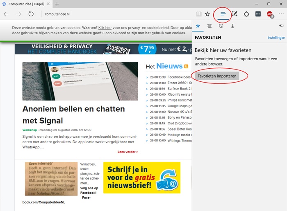This screenshot has width=287, height=211.
Task: Pin the hub pane with pin icon
Action: [282, 26]
